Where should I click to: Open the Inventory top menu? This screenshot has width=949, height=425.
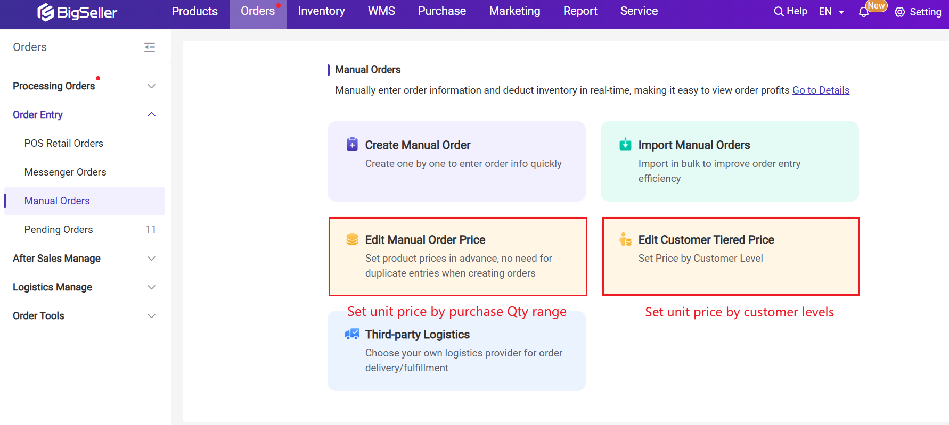coord(321,11)
